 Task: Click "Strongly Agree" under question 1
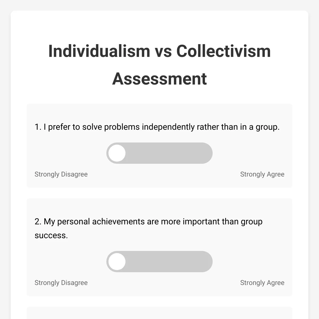(x=262, y=174)
